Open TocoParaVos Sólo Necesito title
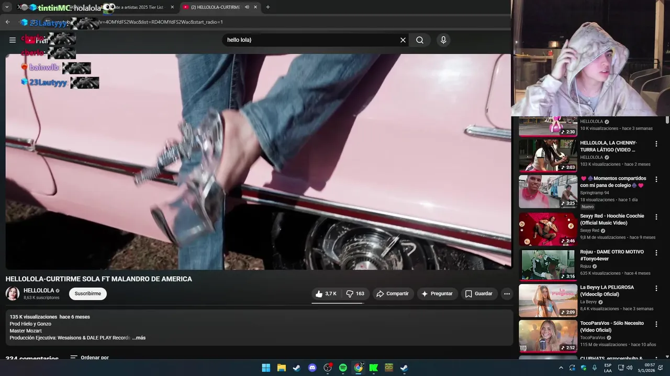Screen dimensions: 670x376 click(612, 326)
